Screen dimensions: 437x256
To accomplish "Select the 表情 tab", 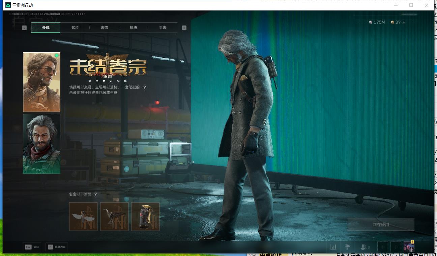I will click(104, 28).
